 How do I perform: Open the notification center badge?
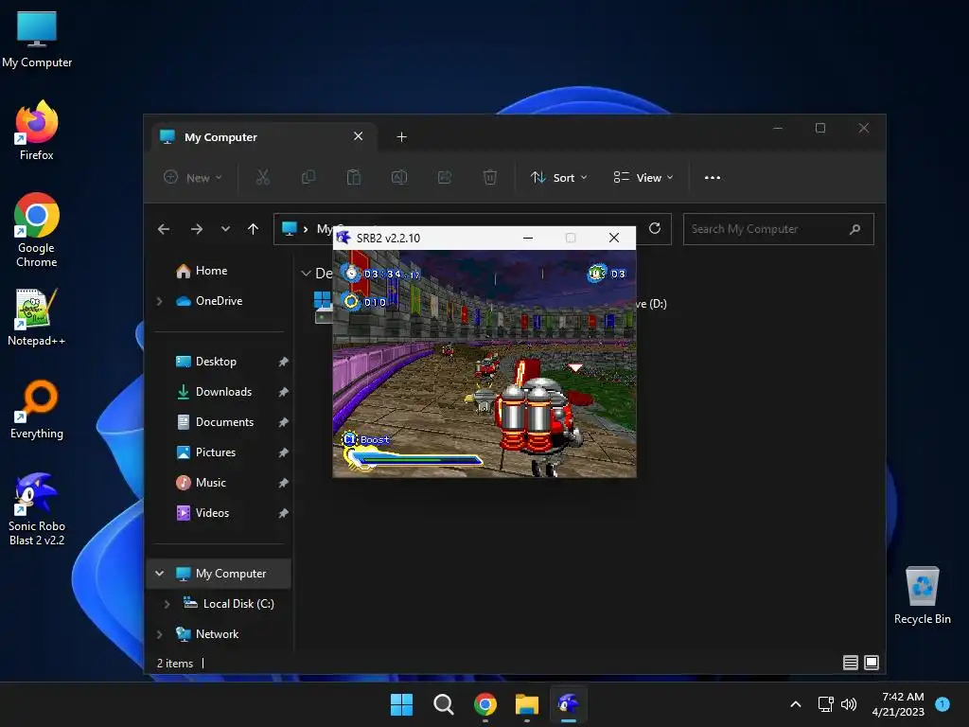[943, 704]
